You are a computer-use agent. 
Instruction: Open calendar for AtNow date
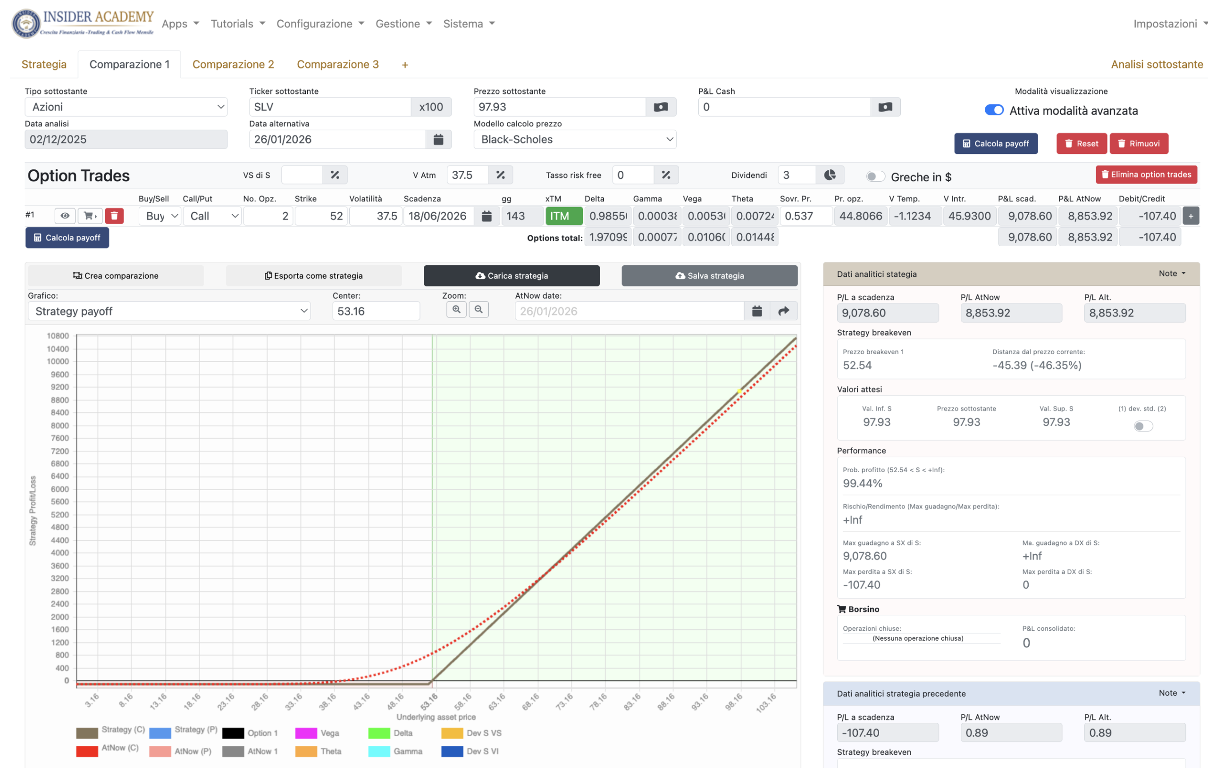click(x=757, y=311)
